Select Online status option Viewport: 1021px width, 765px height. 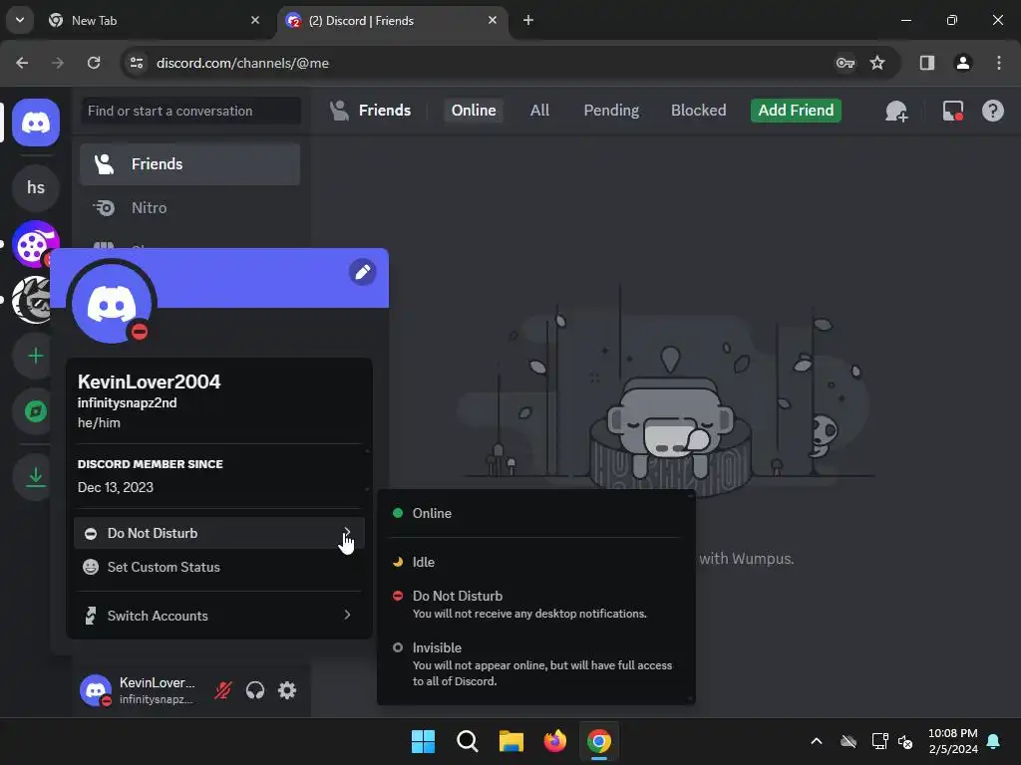click(535, 513)
